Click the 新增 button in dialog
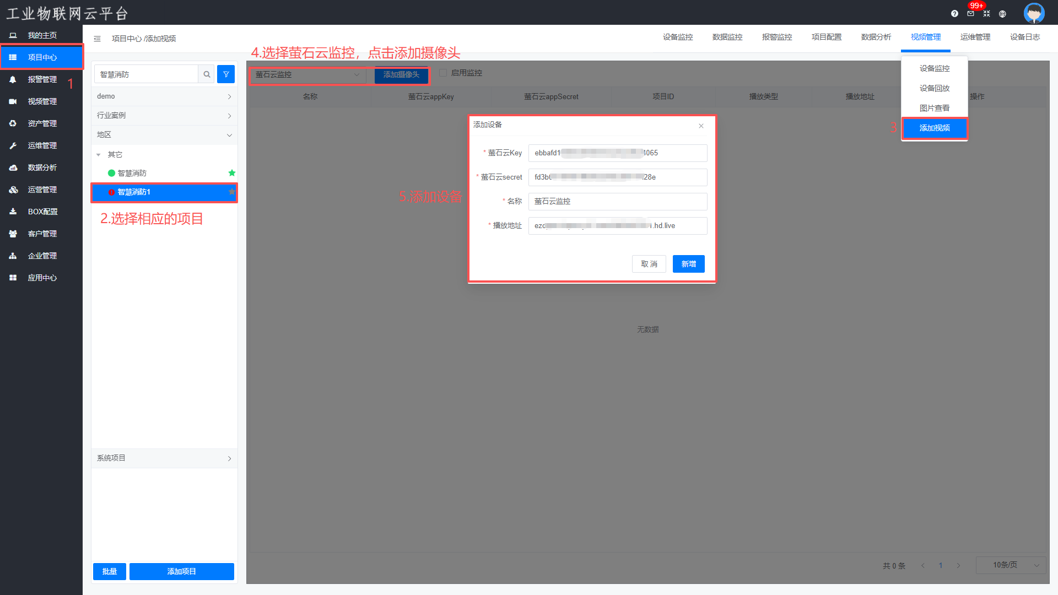Screen dimensions: 1058x595 [x=688, y=264]
